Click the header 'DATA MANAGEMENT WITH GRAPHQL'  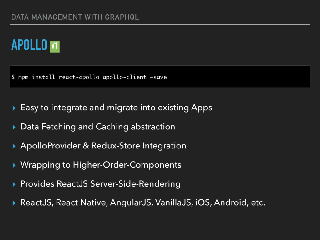75,17
